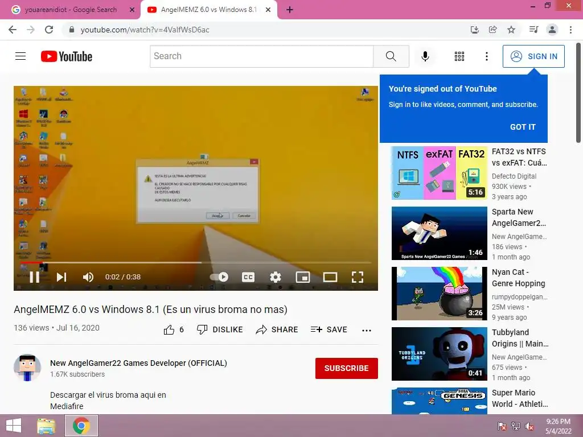Open a new Chrome tab
583x437 pixels.
pyautogui.click(x=290, y=10)
